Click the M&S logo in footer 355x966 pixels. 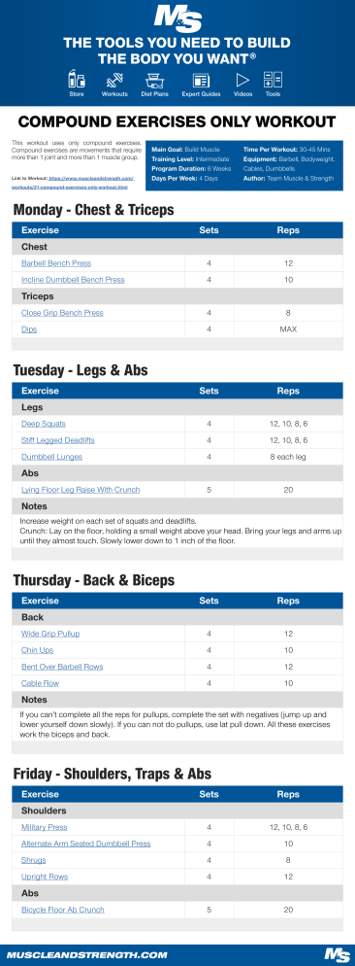coord(336,954)
